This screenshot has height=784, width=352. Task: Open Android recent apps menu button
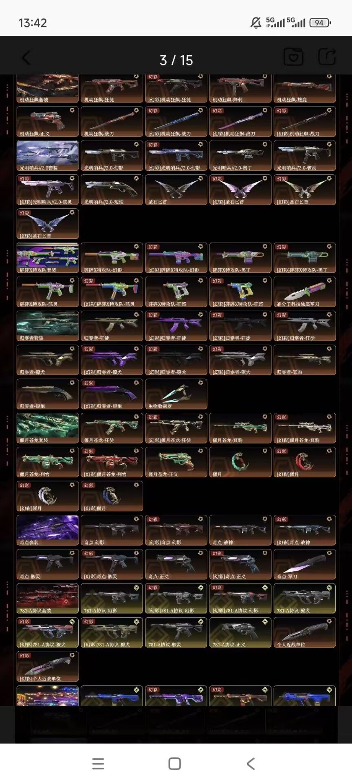(x=98, y=764)
